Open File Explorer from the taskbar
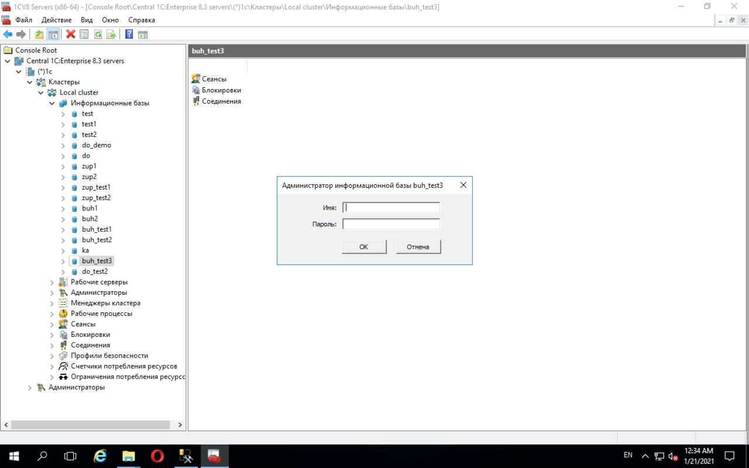The image size is (749, 468). [128, 456]
